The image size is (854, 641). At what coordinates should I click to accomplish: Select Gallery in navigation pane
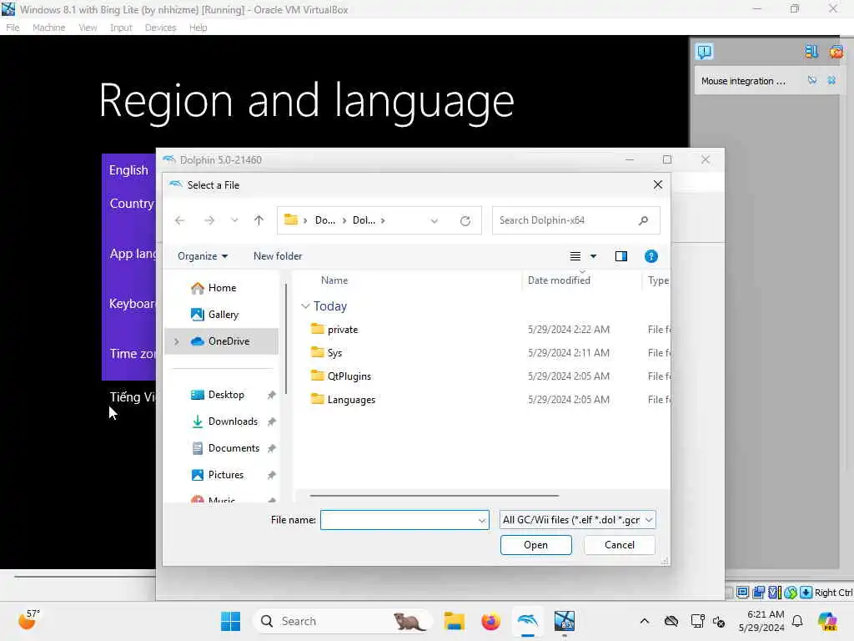pyautogui.click(x=222, y=315)
